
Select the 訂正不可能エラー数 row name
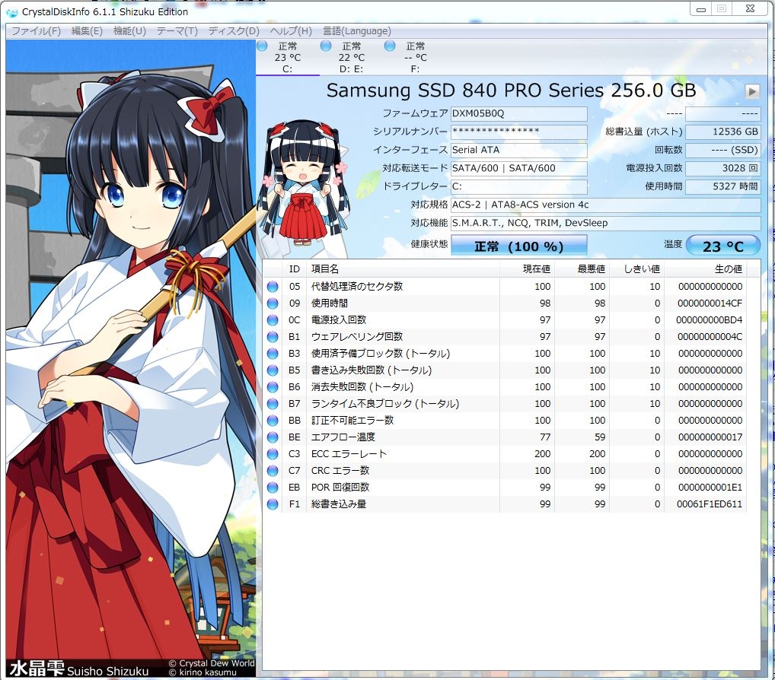tap(352, 421)
